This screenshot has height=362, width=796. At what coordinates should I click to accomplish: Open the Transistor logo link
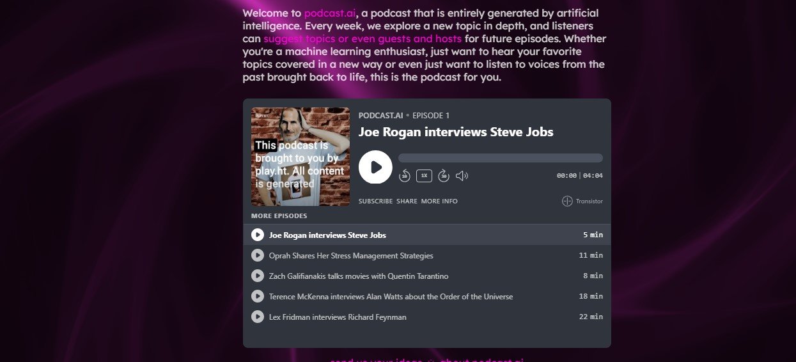point(582,201)
